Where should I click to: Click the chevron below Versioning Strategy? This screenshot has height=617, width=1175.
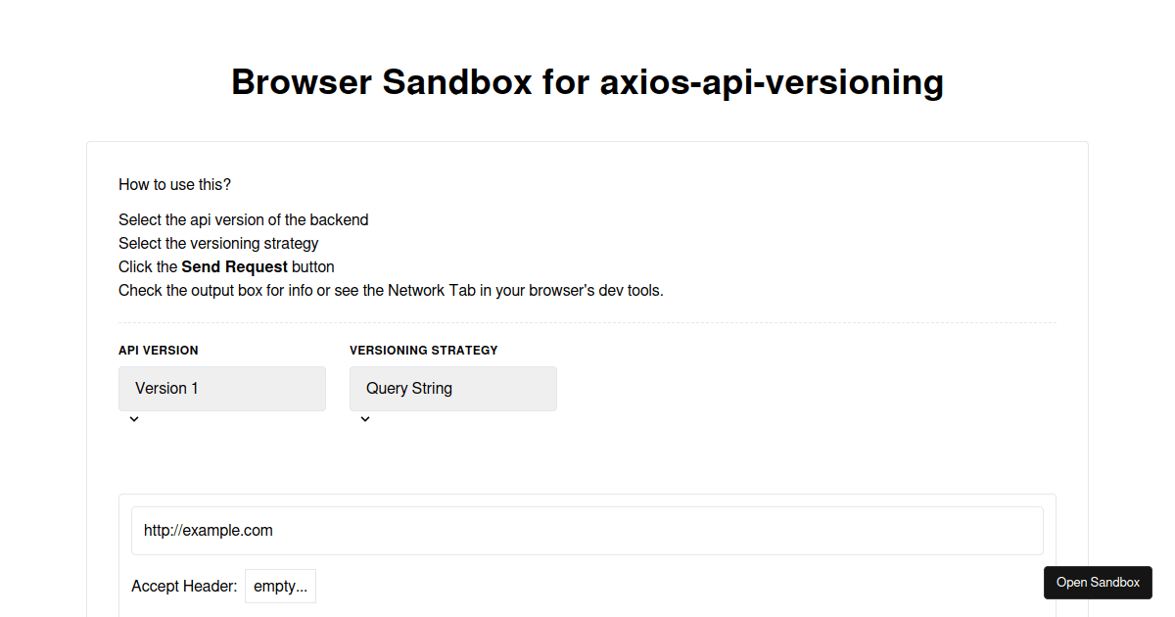365,418
